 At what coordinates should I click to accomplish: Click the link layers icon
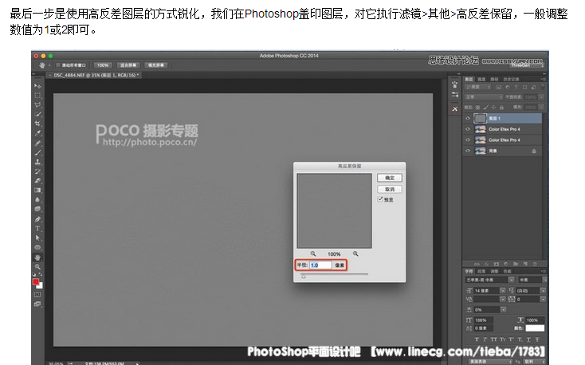(x=477, y=264)
